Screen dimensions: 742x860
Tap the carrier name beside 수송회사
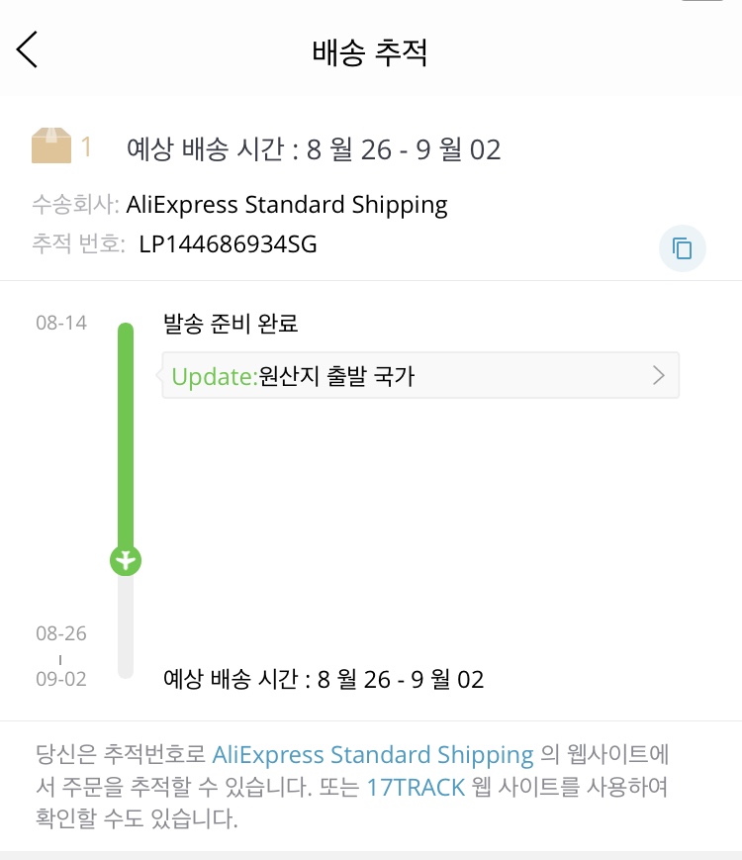click(287, 205)
